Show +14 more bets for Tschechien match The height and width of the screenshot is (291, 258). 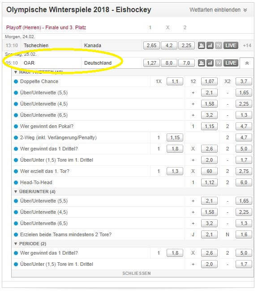click(x=247, y=46)
